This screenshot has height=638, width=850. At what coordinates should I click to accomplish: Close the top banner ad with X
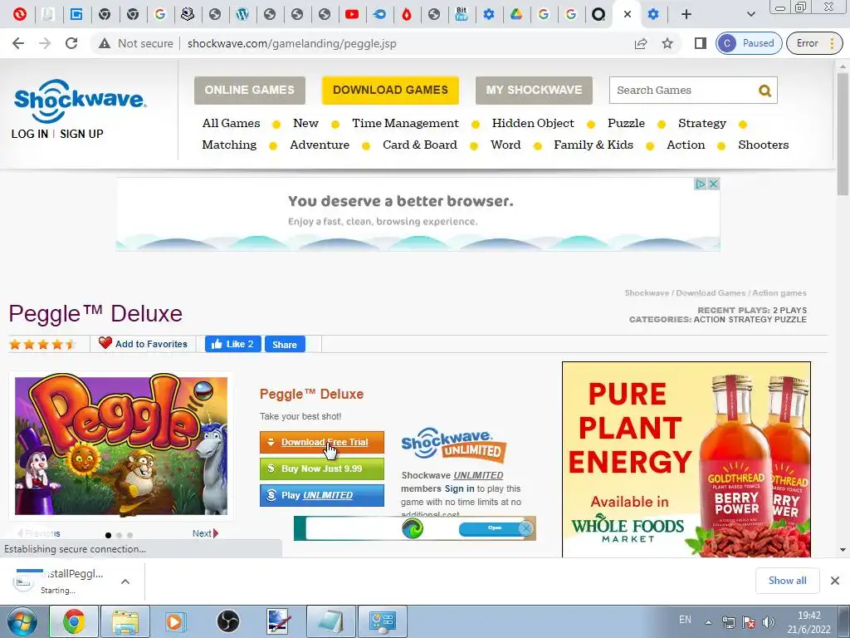coord(713,184)
